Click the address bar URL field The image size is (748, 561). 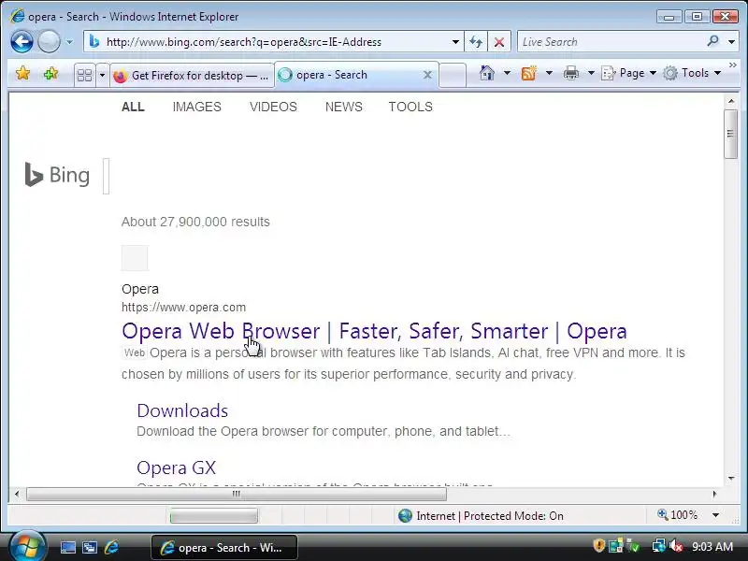point(277,42)
